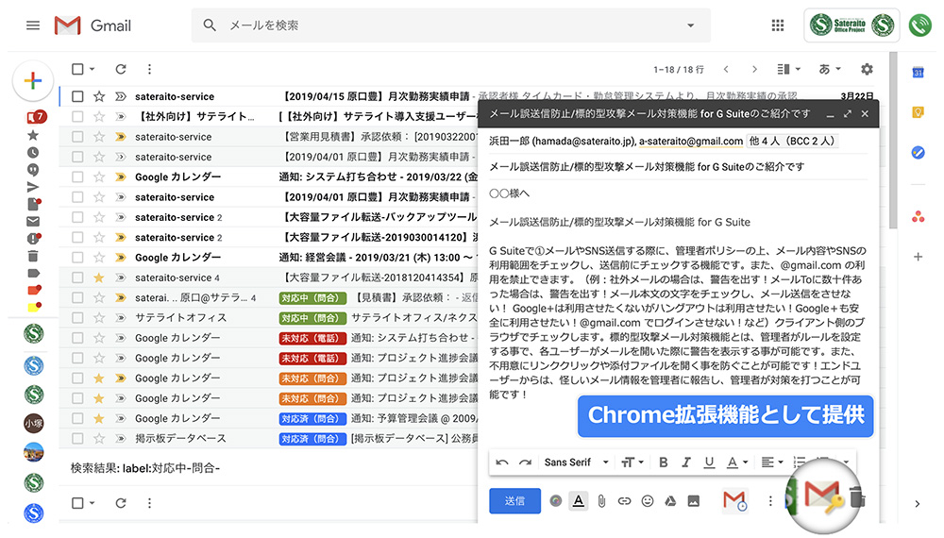The image size is (944, 538).
Task: Open the Sans Serif font dropdown
Action: (x=576, y=462)
